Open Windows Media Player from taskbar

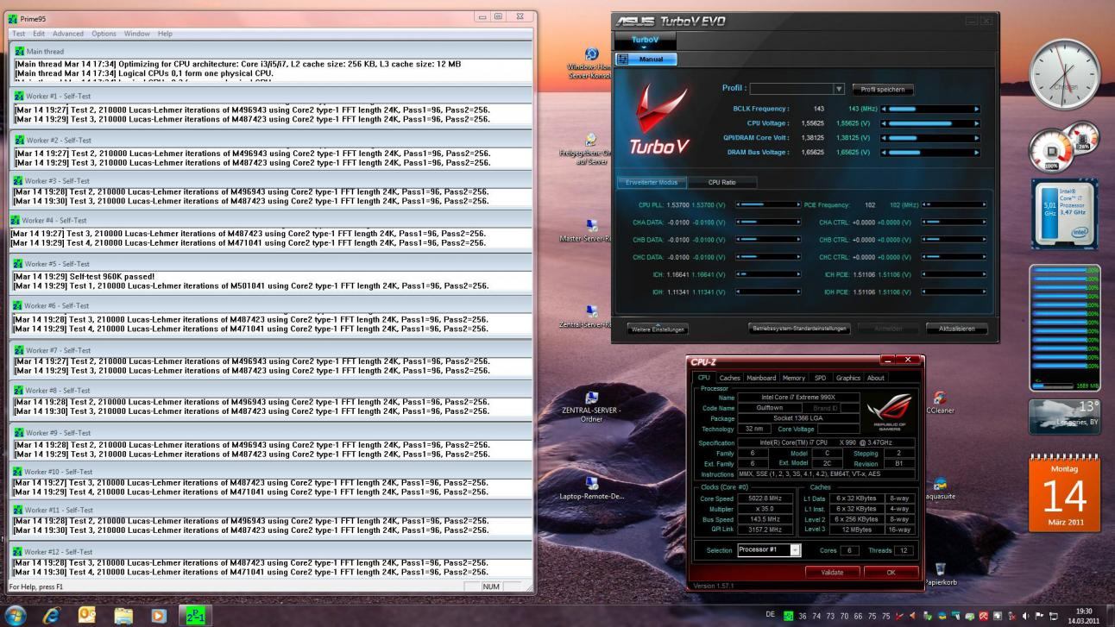(159, 616)
